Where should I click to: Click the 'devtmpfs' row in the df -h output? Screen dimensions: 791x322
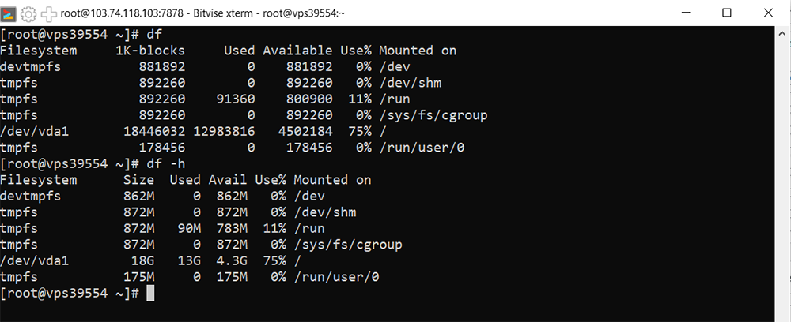[30, 197]
